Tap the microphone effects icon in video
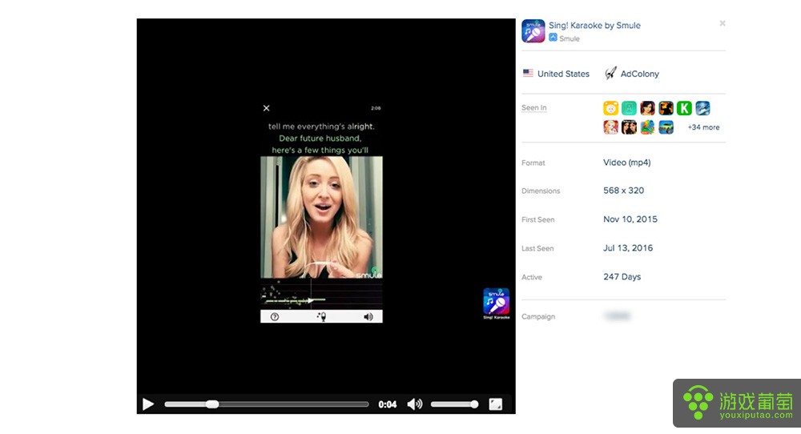The image size is (801, 434). pyautogui.click(x=321, y=317)
